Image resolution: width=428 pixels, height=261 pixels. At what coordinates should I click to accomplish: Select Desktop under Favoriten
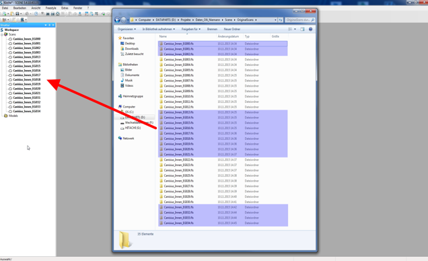coord(130,43)
